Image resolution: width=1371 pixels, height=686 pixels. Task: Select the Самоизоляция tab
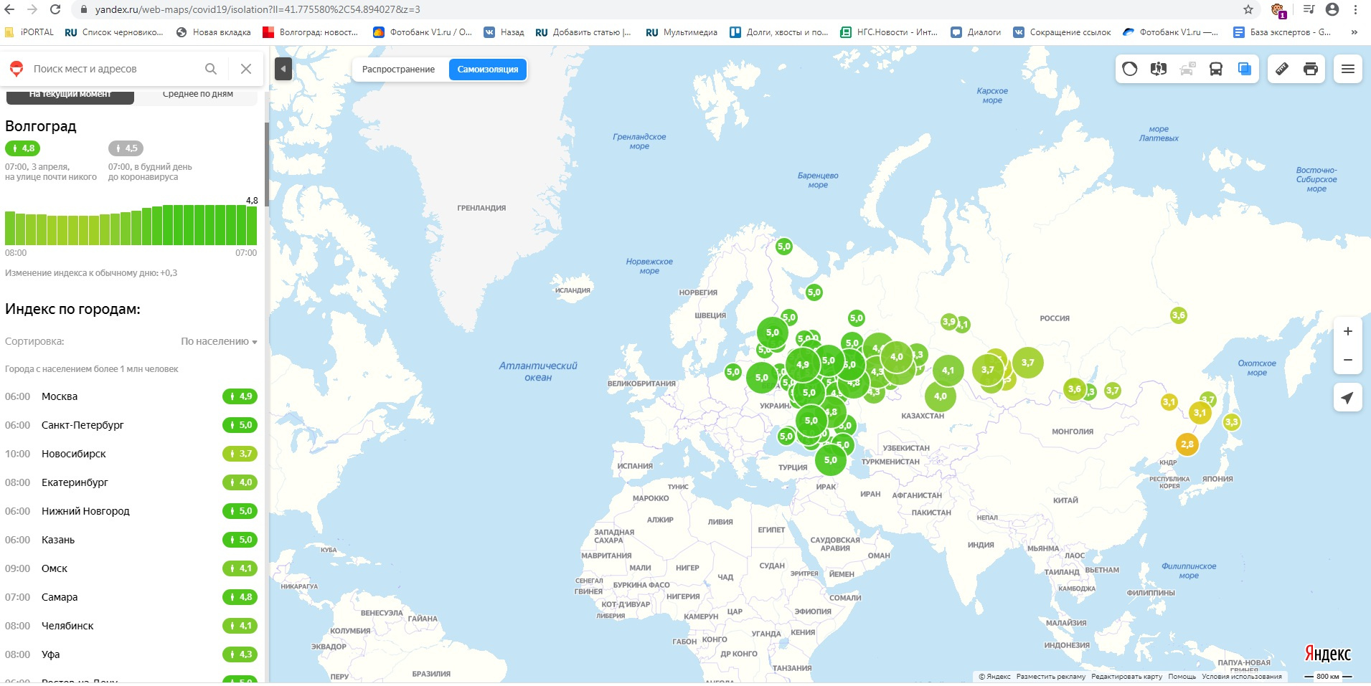pos(488,70)
